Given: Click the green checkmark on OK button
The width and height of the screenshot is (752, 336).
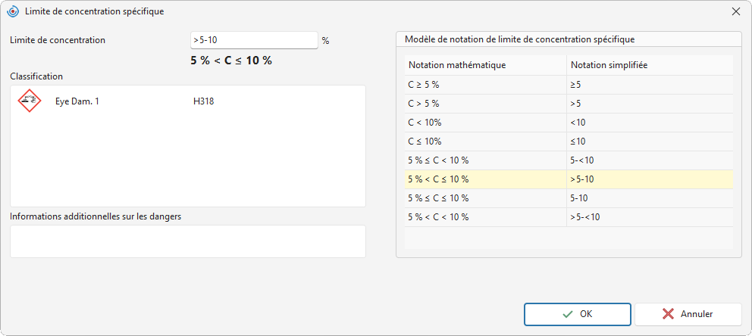Looking at the screenshot, I should tap(568, 315).
